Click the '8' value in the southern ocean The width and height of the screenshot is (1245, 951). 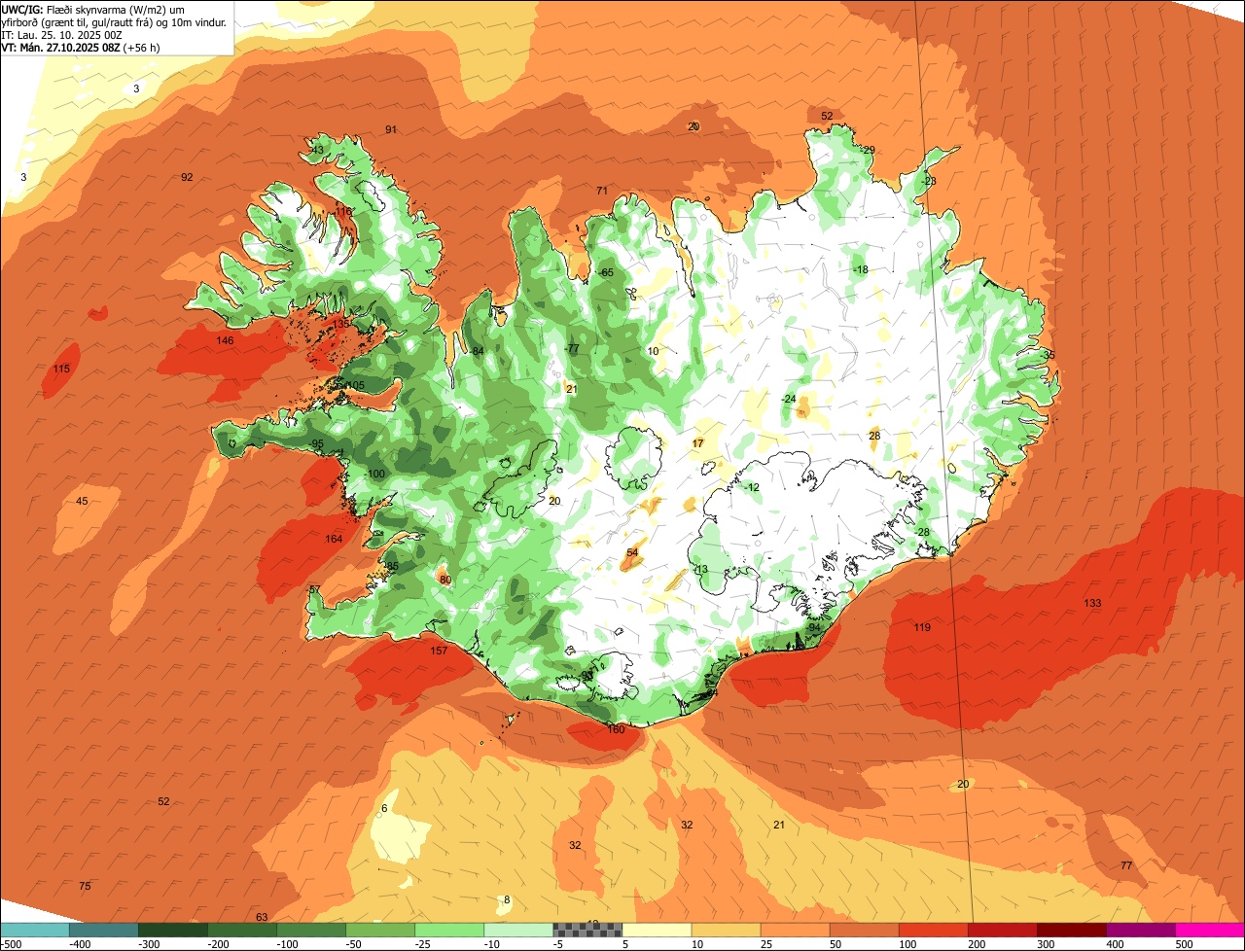[507, 899]
